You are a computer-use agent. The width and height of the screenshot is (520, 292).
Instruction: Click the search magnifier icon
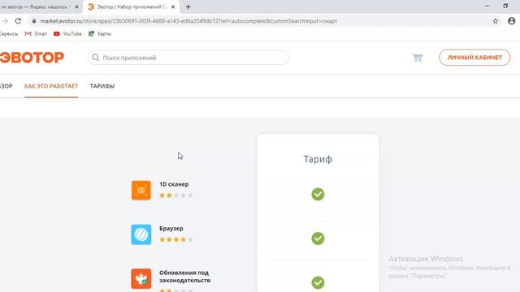96,58
